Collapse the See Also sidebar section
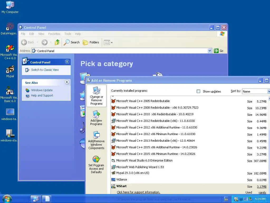This screenshot has width=270, height=203. [67, 82]
